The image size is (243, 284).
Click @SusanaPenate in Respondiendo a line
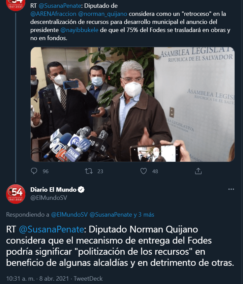tap(111, 215)
